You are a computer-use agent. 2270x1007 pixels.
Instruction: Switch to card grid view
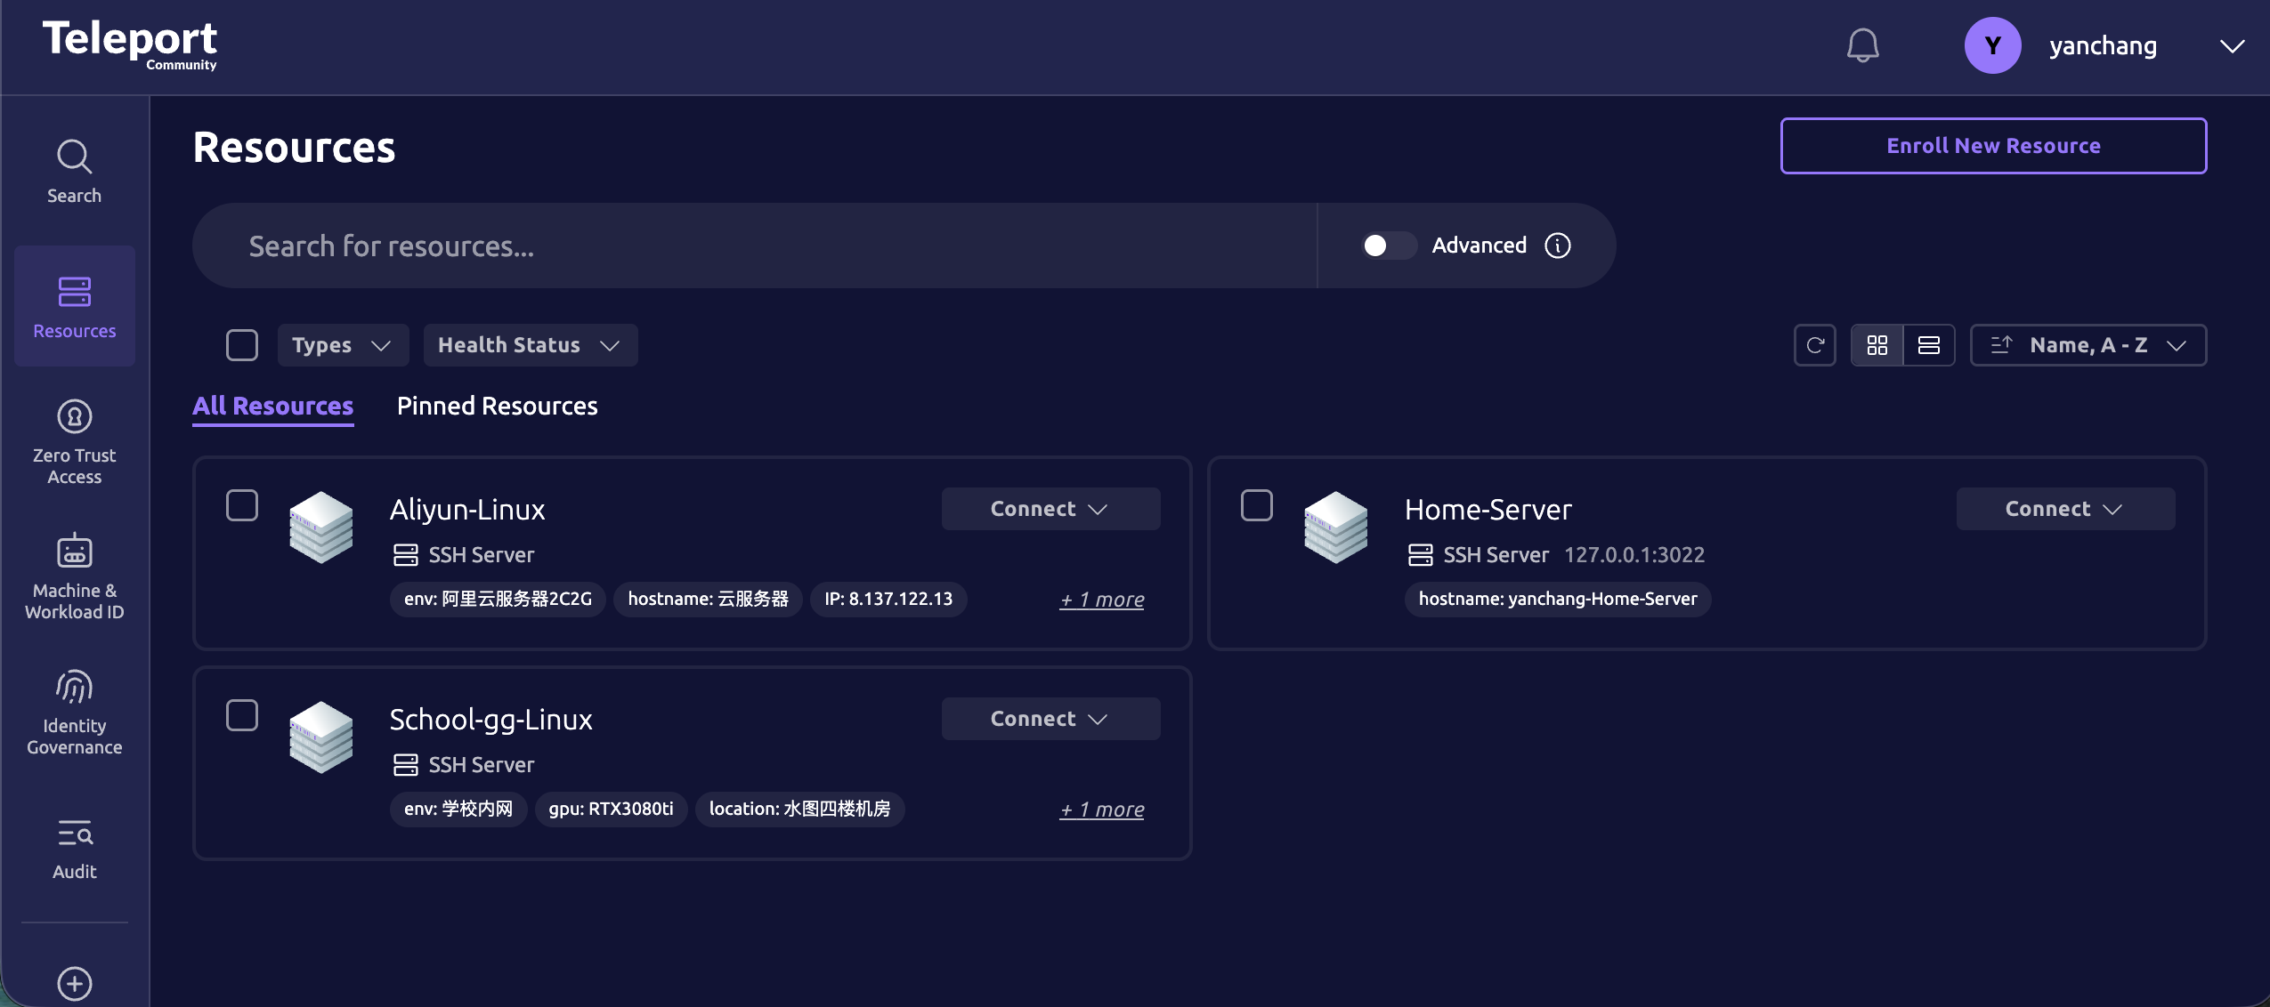tap(1877, 345)
